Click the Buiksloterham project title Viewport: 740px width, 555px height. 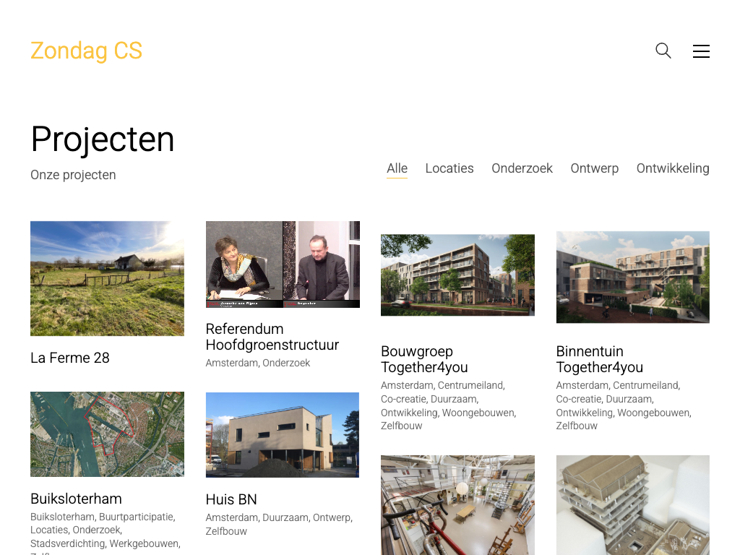click(76, 499)
